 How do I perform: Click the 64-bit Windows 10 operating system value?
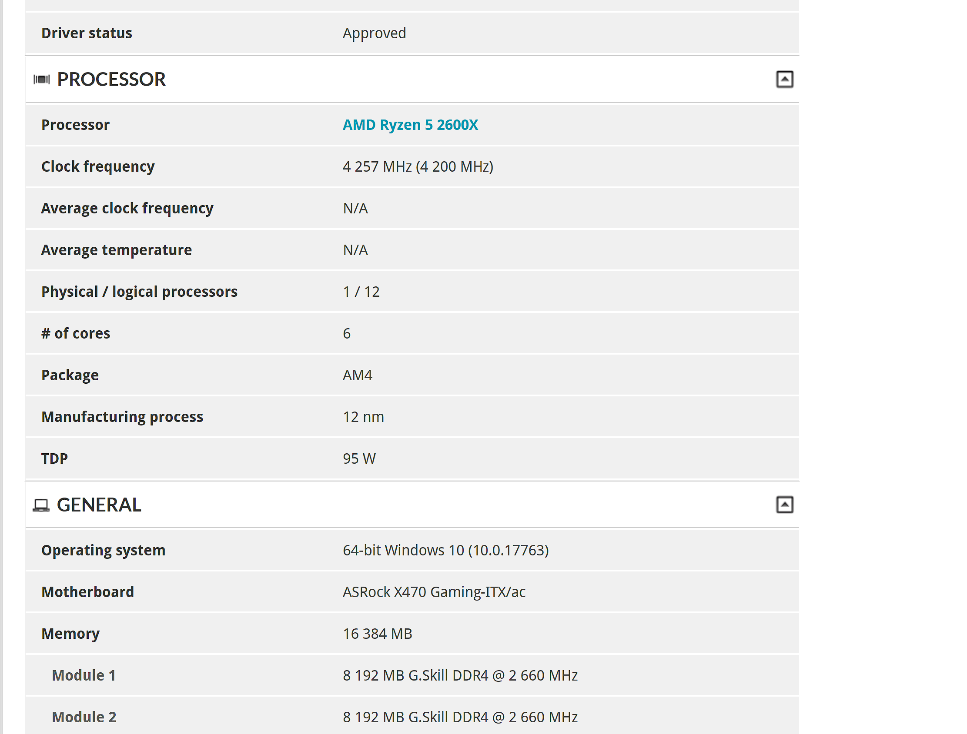(x=445, y=550)
